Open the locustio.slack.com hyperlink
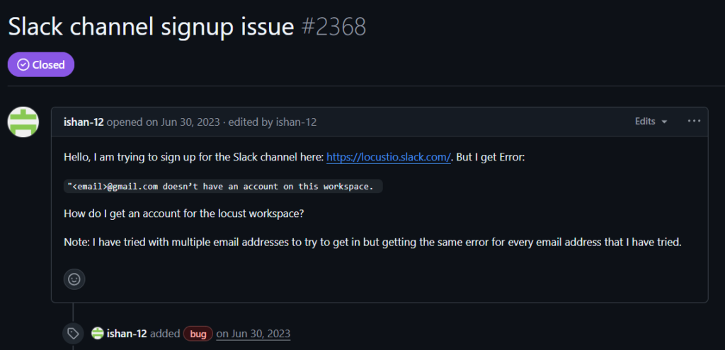Viewport: 725px width, 350px height. [x=388, y=158]
